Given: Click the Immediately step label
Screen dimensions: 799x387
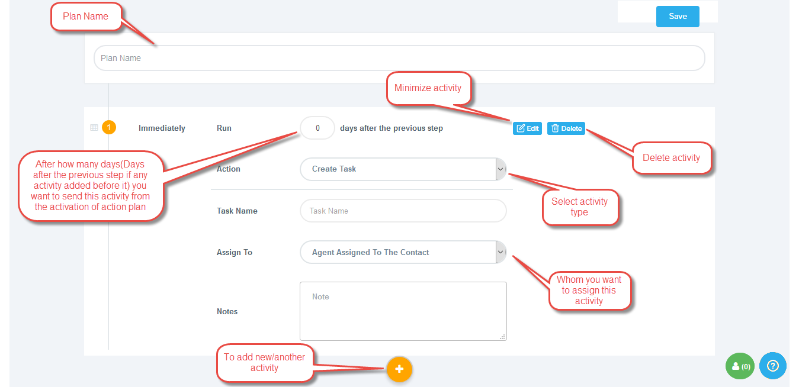Looking at the screenshot, I should tap(162, 128).
